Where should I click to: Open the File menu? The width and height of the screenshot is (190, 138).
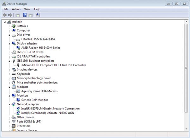(6, 9)
